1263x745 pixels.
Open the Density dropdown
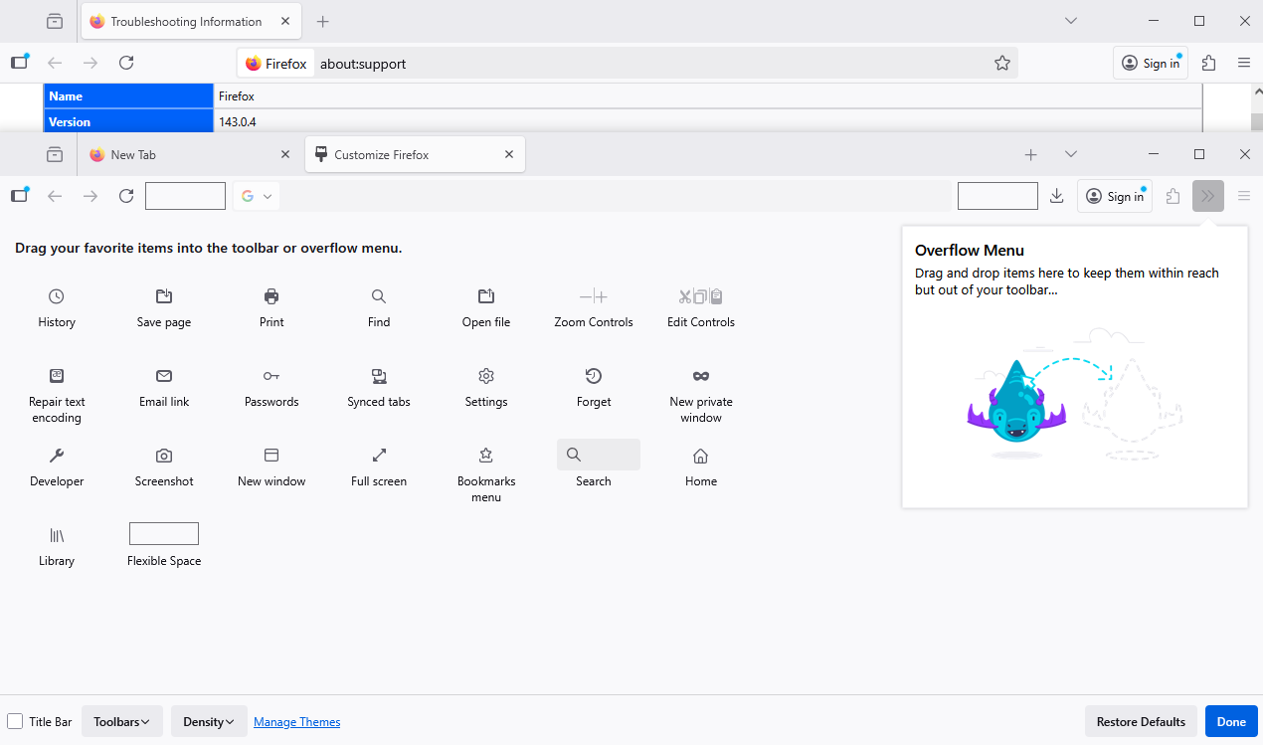(x=209, y=721)
